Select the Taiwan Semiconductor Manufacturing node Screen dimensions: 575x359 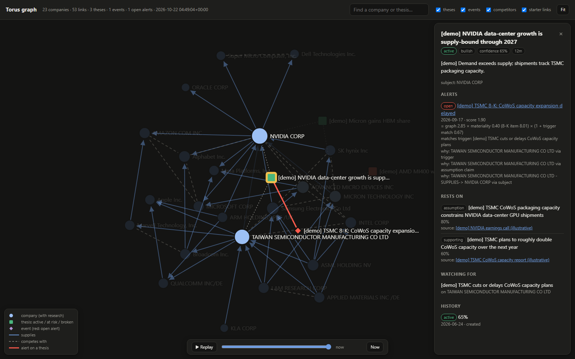[x=242, y=237]
